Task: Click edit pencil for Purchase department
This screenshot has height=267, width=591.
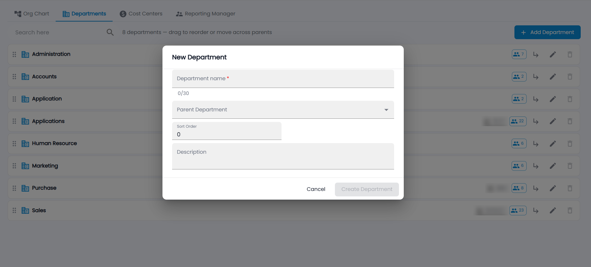Action: [553, 188]
